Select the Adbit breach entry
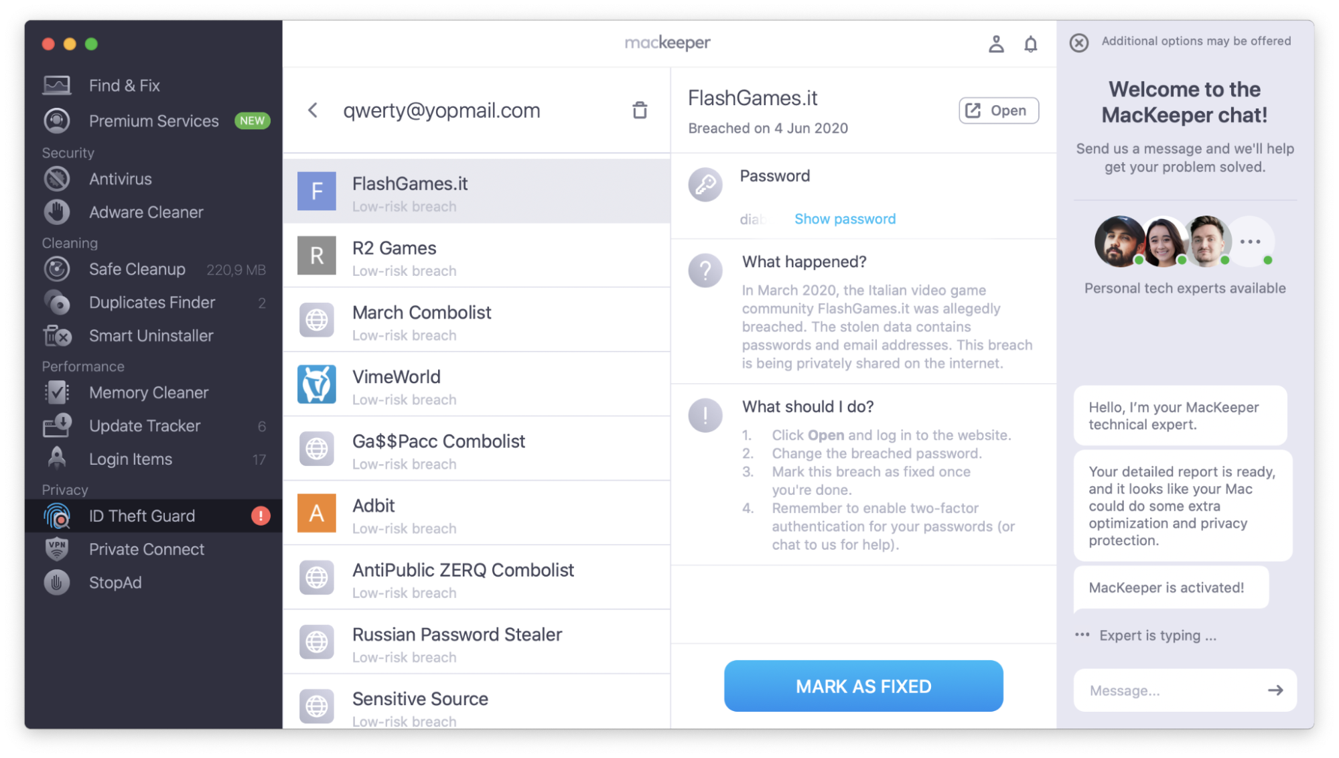This screenshot has width=1339, height=758. [476, 514]
